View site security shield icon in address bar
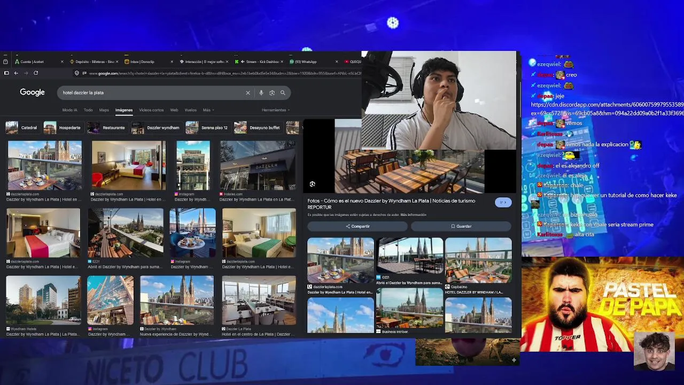Image resolution: width=684 pixels, height=385 pixels. tap(77, 73)
